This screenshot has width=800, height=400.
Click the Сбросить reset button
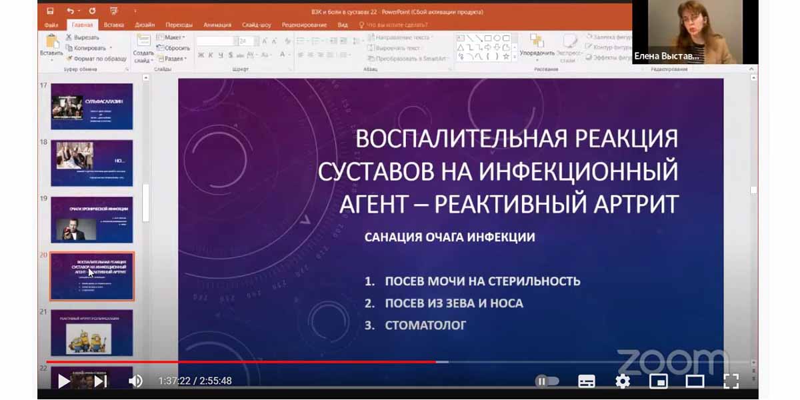tap(176, 48)
